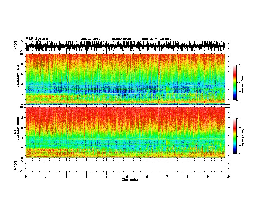Viewport: 257px width, 198px height.
Task: Select the "May 20, 2021" date label
Action: [91, 39]
